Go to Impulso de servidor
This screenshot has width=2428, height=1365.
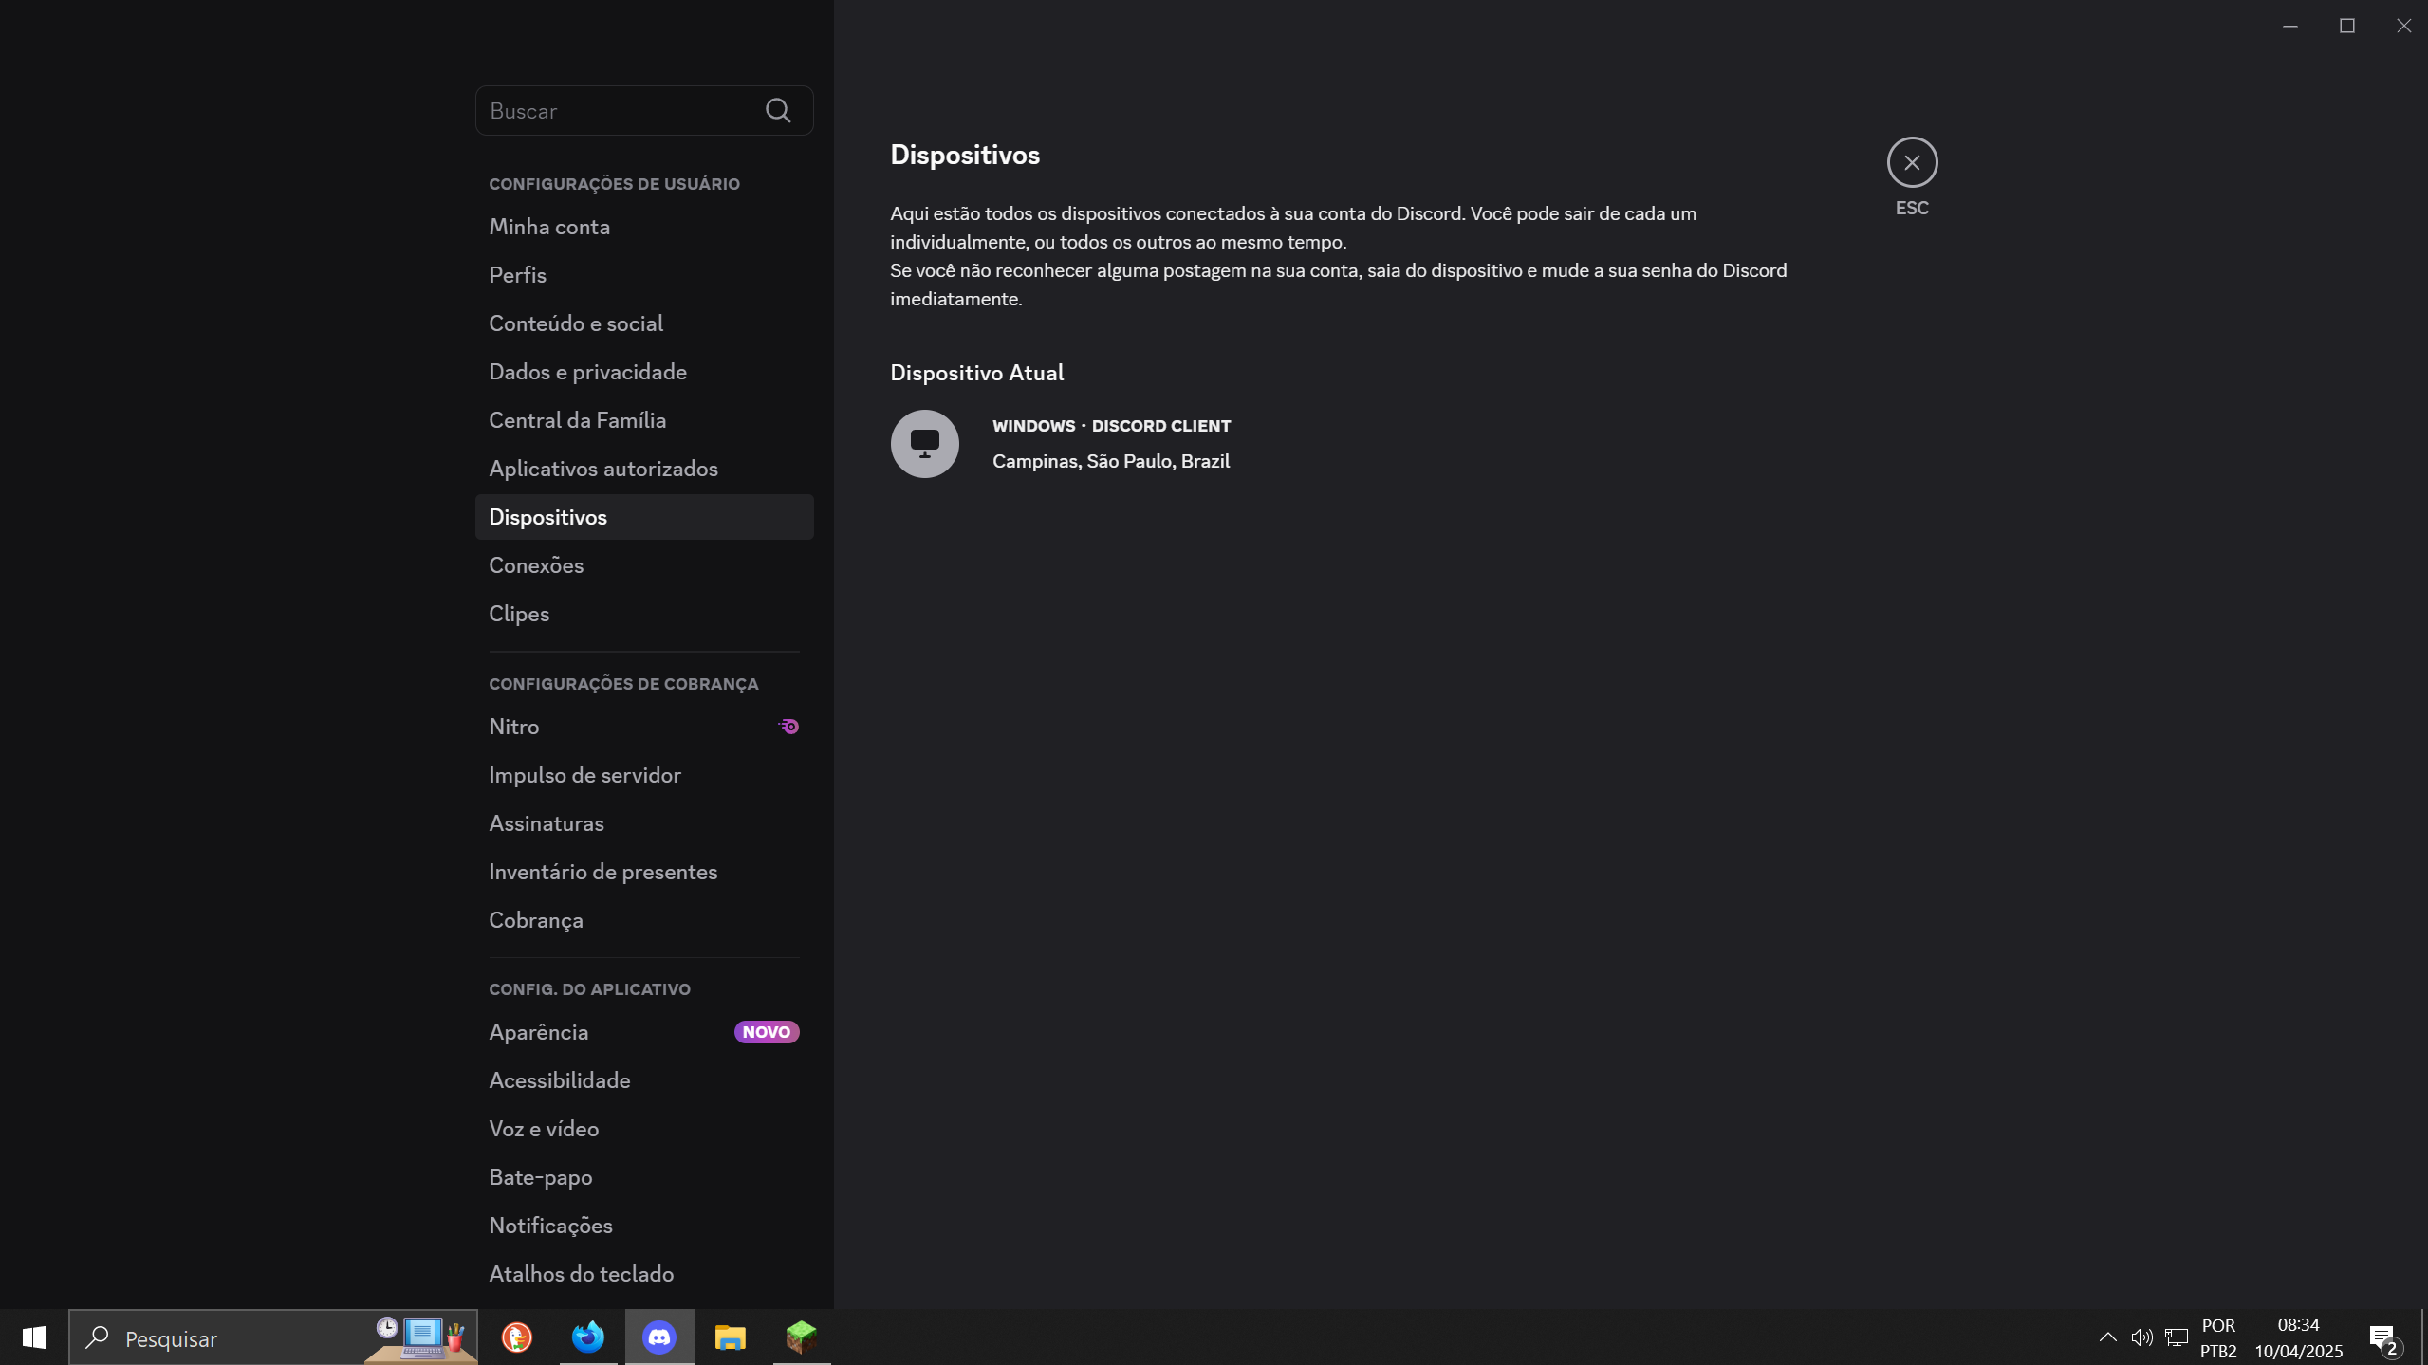click(x=644, y=775)
